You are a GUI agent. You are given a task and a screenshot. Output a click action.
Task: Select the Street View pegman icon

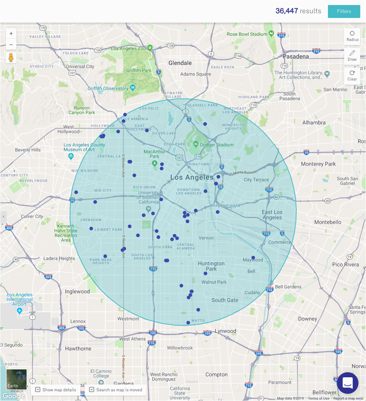pos(11,57)
